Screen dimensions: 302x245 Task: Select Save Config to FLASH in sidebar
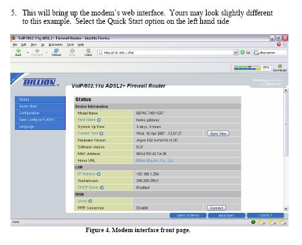tap(40, 120)
